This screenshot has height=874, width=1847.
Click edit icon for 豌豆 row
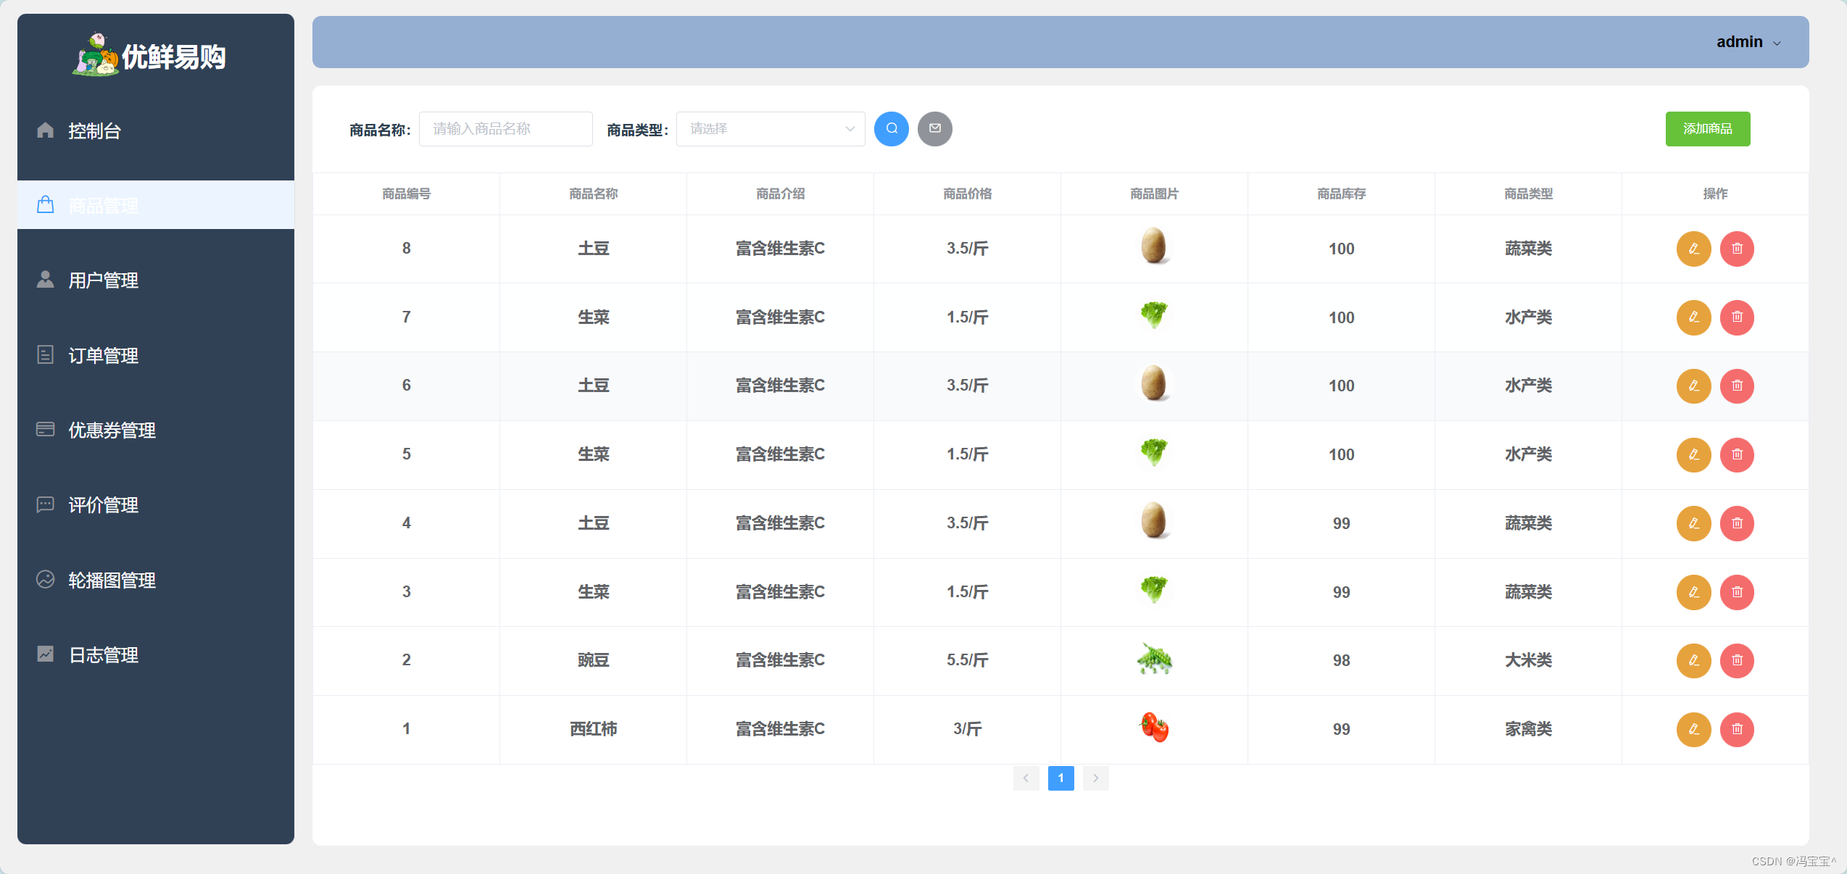pyautogui.click(x=1693, y=660)
